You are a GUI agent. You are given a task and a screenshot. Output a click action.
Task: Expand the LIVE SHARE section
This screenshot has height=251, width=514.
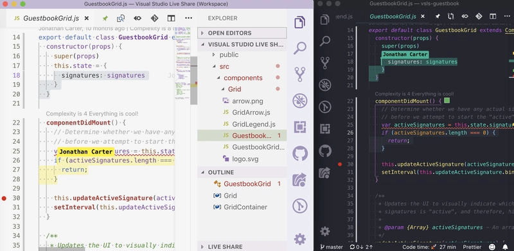(x=242, y=247)
